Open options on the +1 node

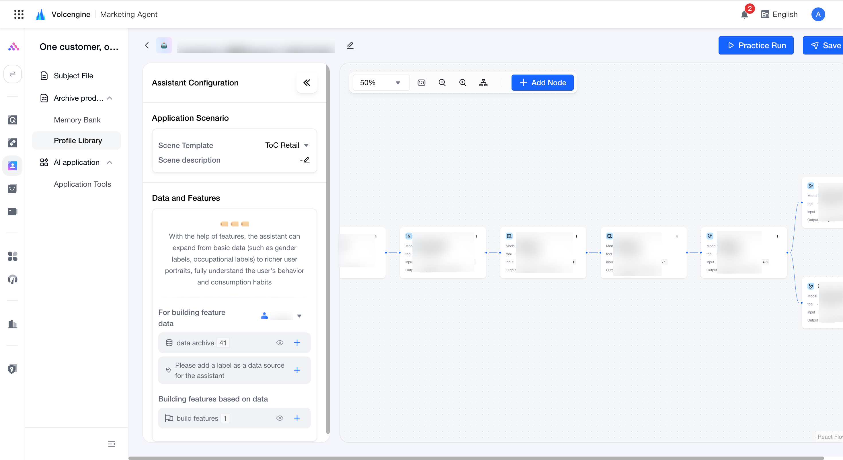(x=677, y=236)
